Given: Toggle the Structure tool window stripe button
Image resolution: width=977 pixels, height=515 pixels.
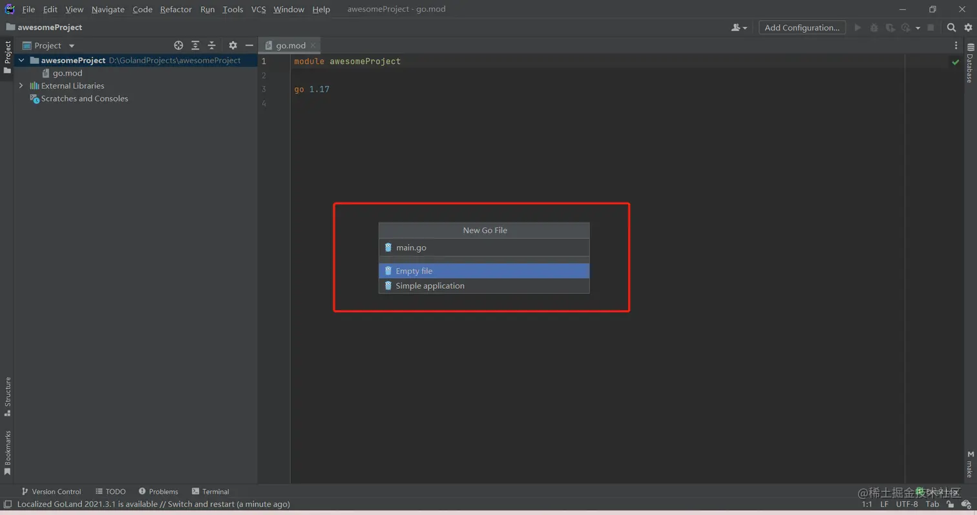Looking at the screenshot, I should tap(7, 396).
